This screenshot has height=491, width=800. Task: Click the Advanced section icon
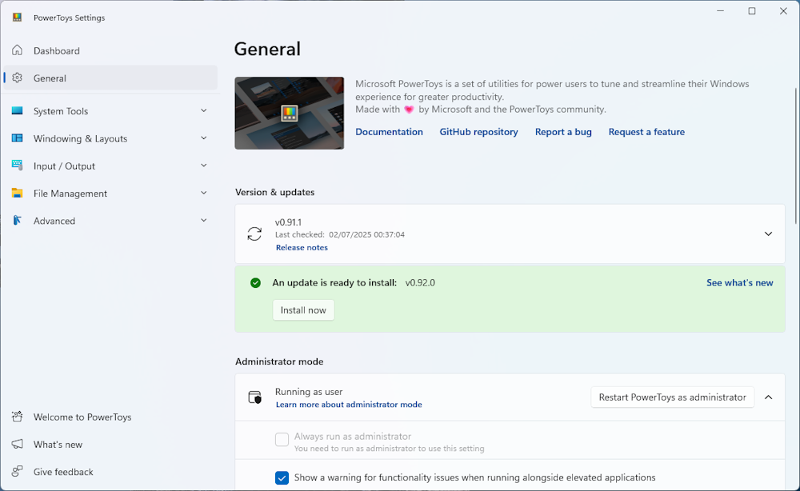(18, 220)
